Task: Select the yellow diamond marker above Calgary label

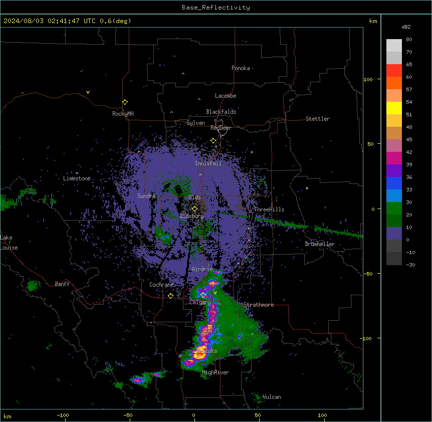Action: [203, 295]
